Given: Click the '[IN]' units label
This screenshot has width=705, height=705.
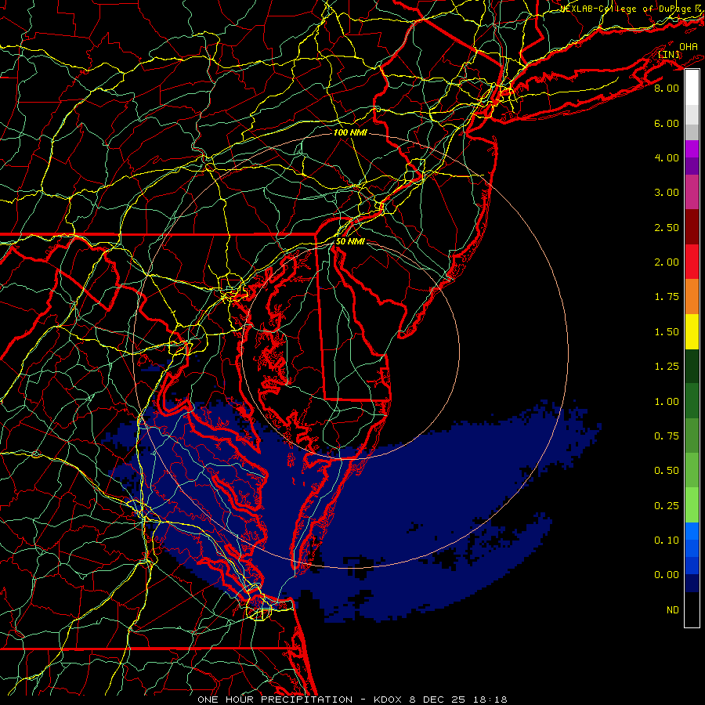Looking at the screenshot, I should (669, 54).
